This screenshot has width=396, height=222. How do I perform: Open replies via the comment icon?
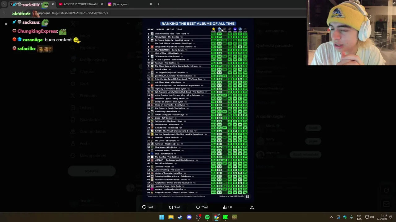coord(144,207)
